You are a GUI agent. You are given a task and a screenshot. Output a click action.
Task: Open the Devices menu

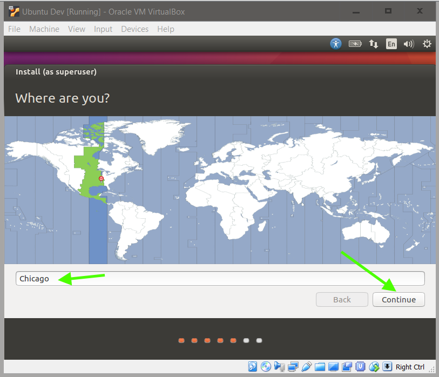[134, 29]
